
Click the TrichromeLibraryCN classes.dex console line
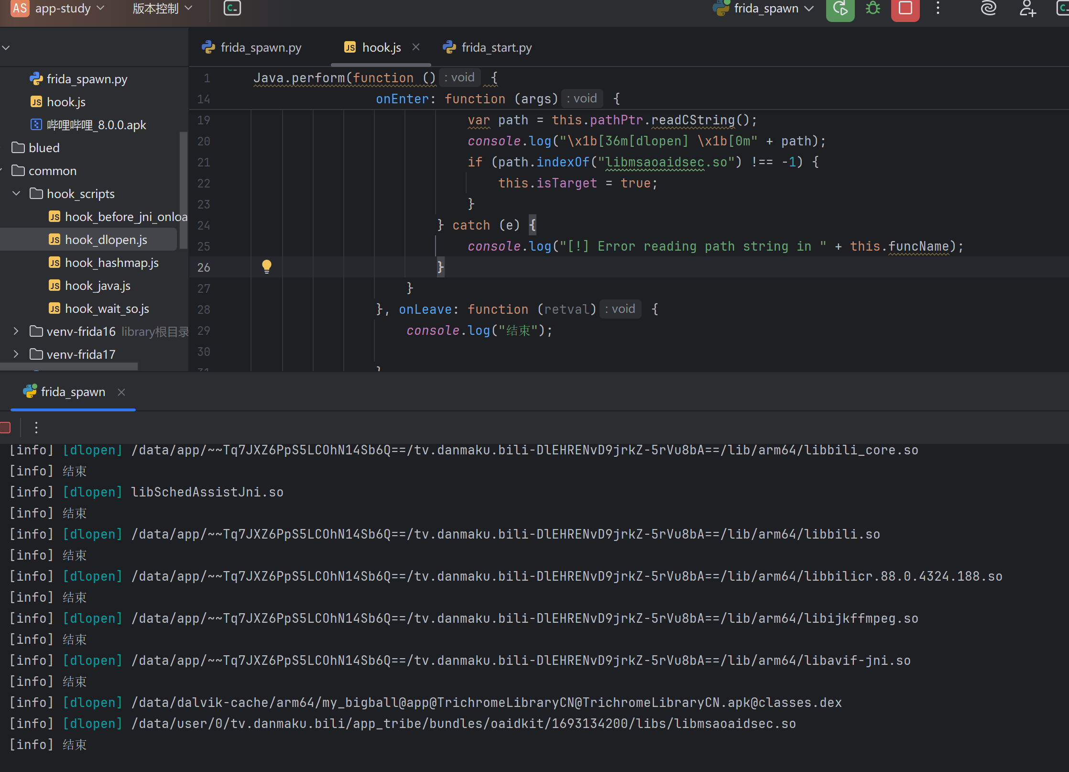click(x=425, y=703)
